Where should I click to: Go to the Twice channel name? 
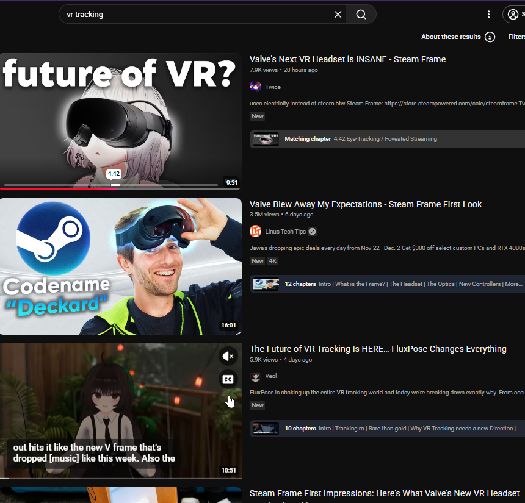(x=273, y=87)
